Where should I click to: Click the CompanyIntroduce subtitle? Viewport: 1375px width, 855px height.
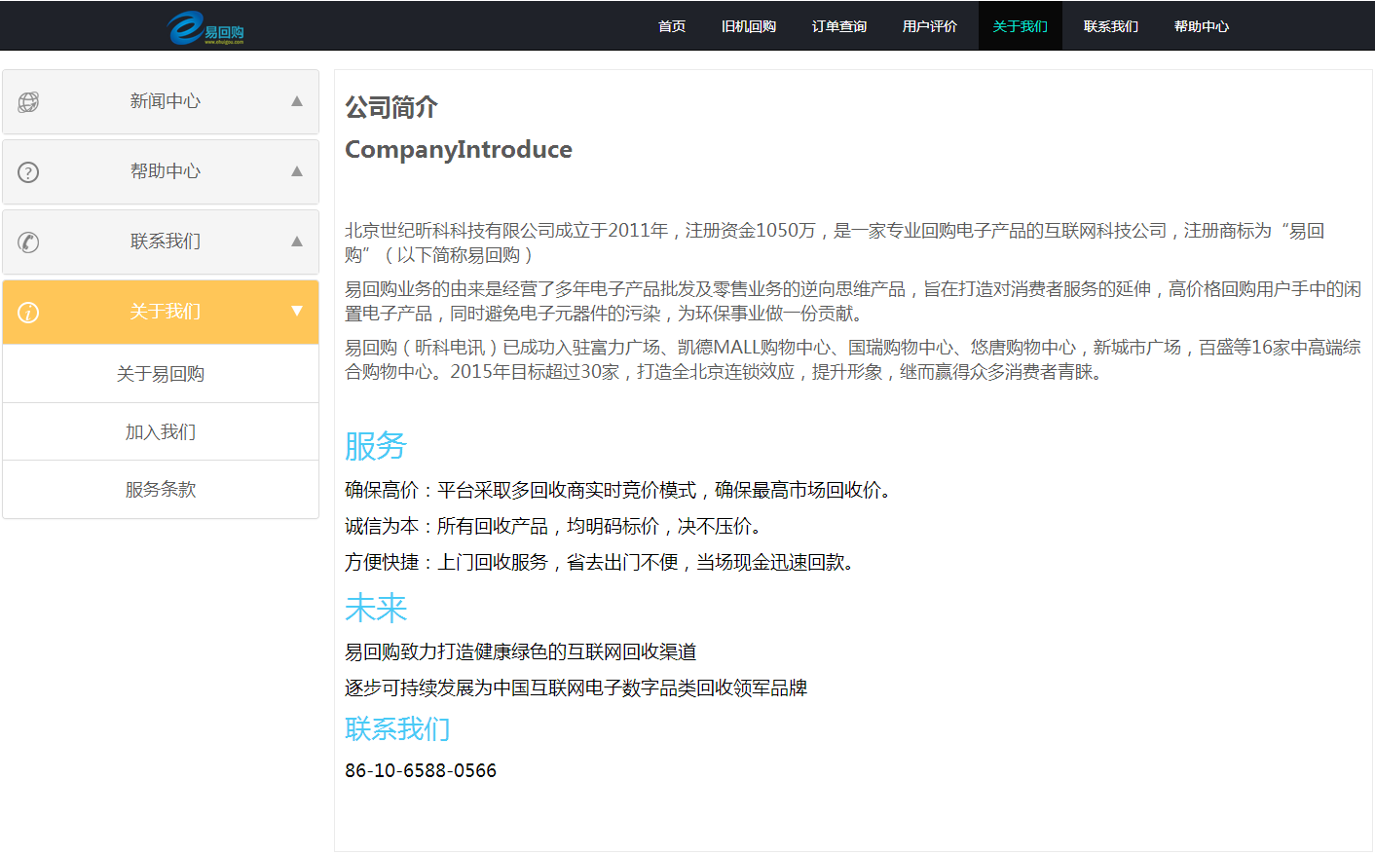point(459,150)
